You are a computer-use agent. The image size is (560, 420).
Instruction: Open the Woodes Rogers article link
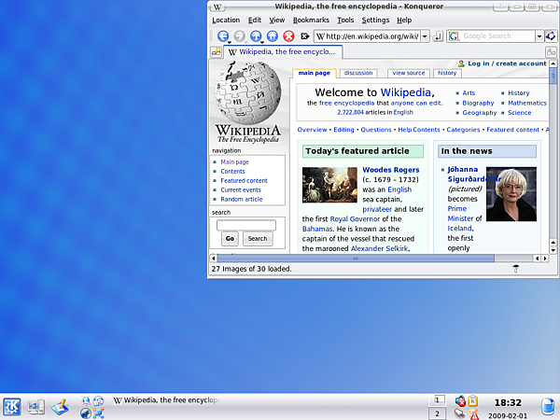pos(390,170)
